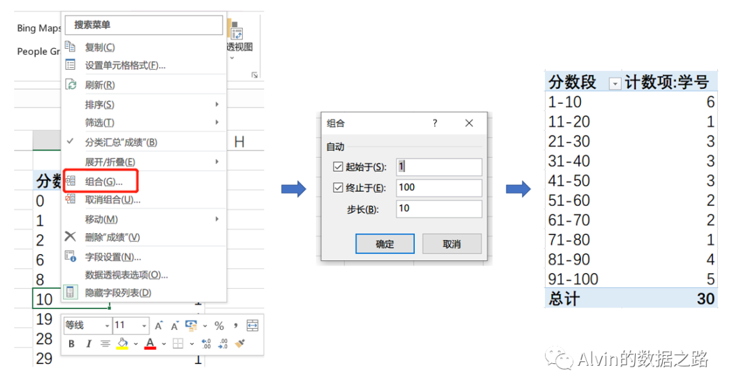
Task: Click the 搜索菜单 search box
Action: (144, 24)
